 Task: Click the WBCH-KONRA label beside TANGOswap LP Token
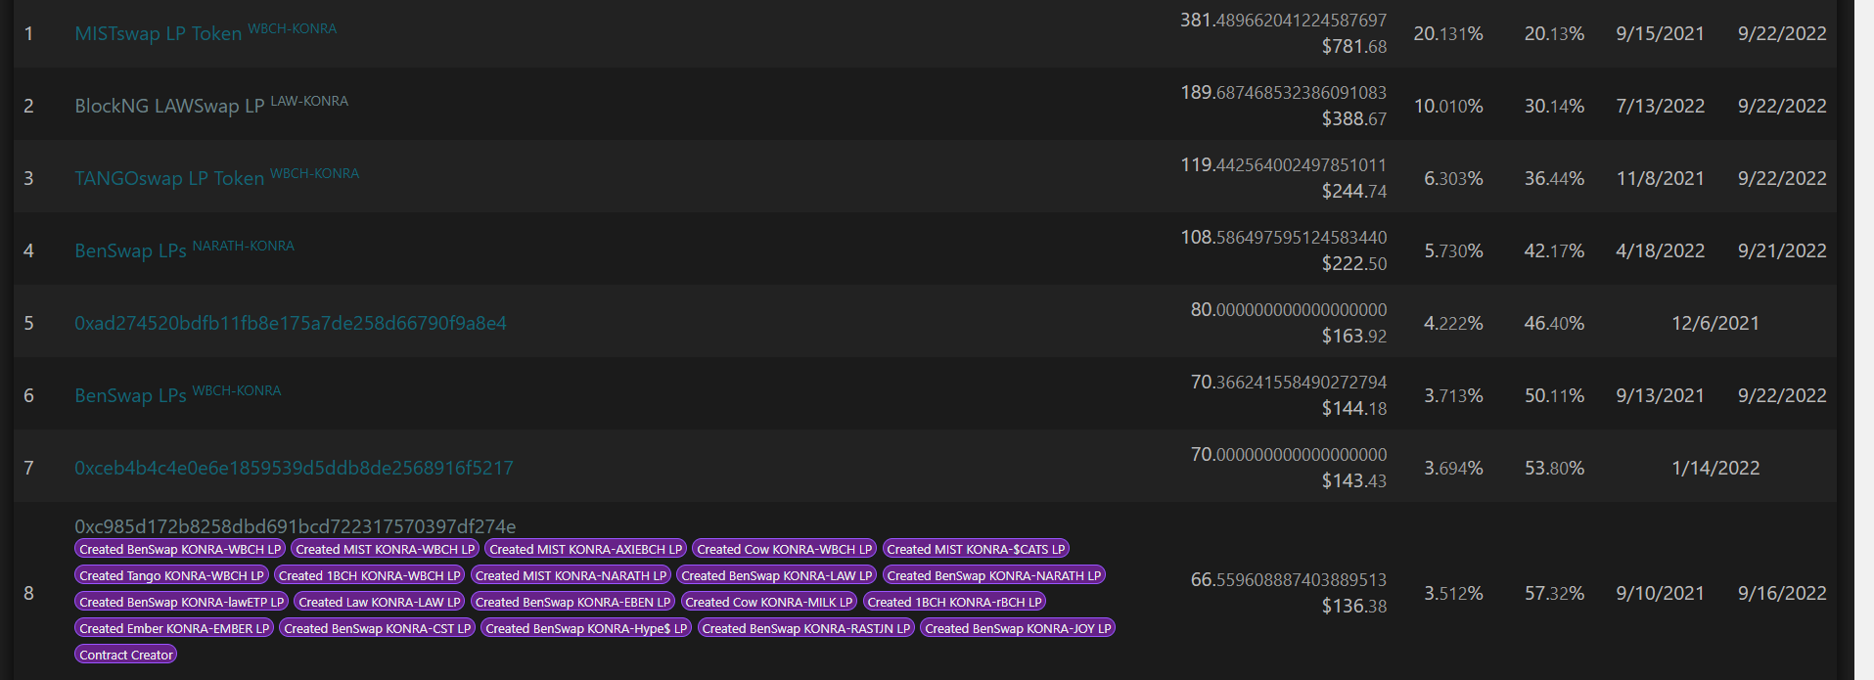pos(314,173)
